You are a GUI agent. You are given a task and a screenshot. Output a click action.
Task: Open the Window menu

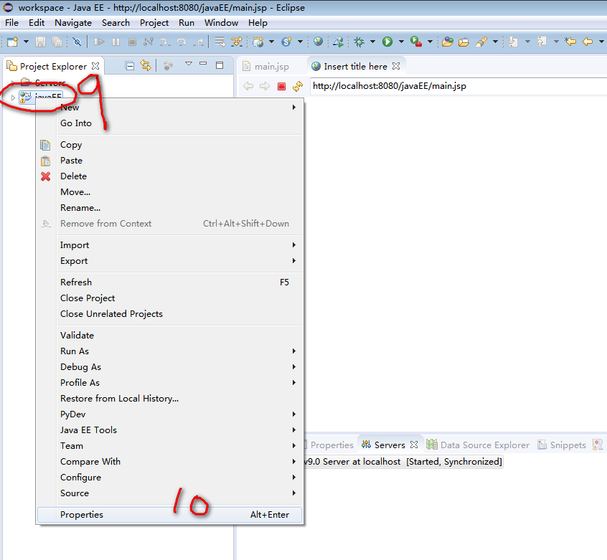pos(221,23)
